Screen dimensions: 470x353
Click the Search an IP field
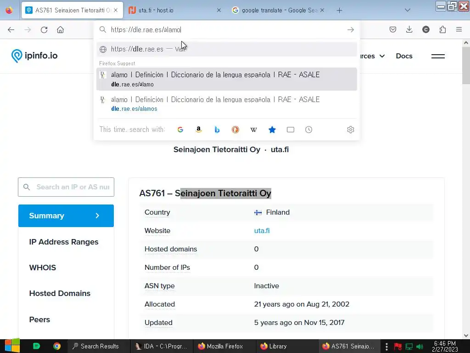coord(66,188)
